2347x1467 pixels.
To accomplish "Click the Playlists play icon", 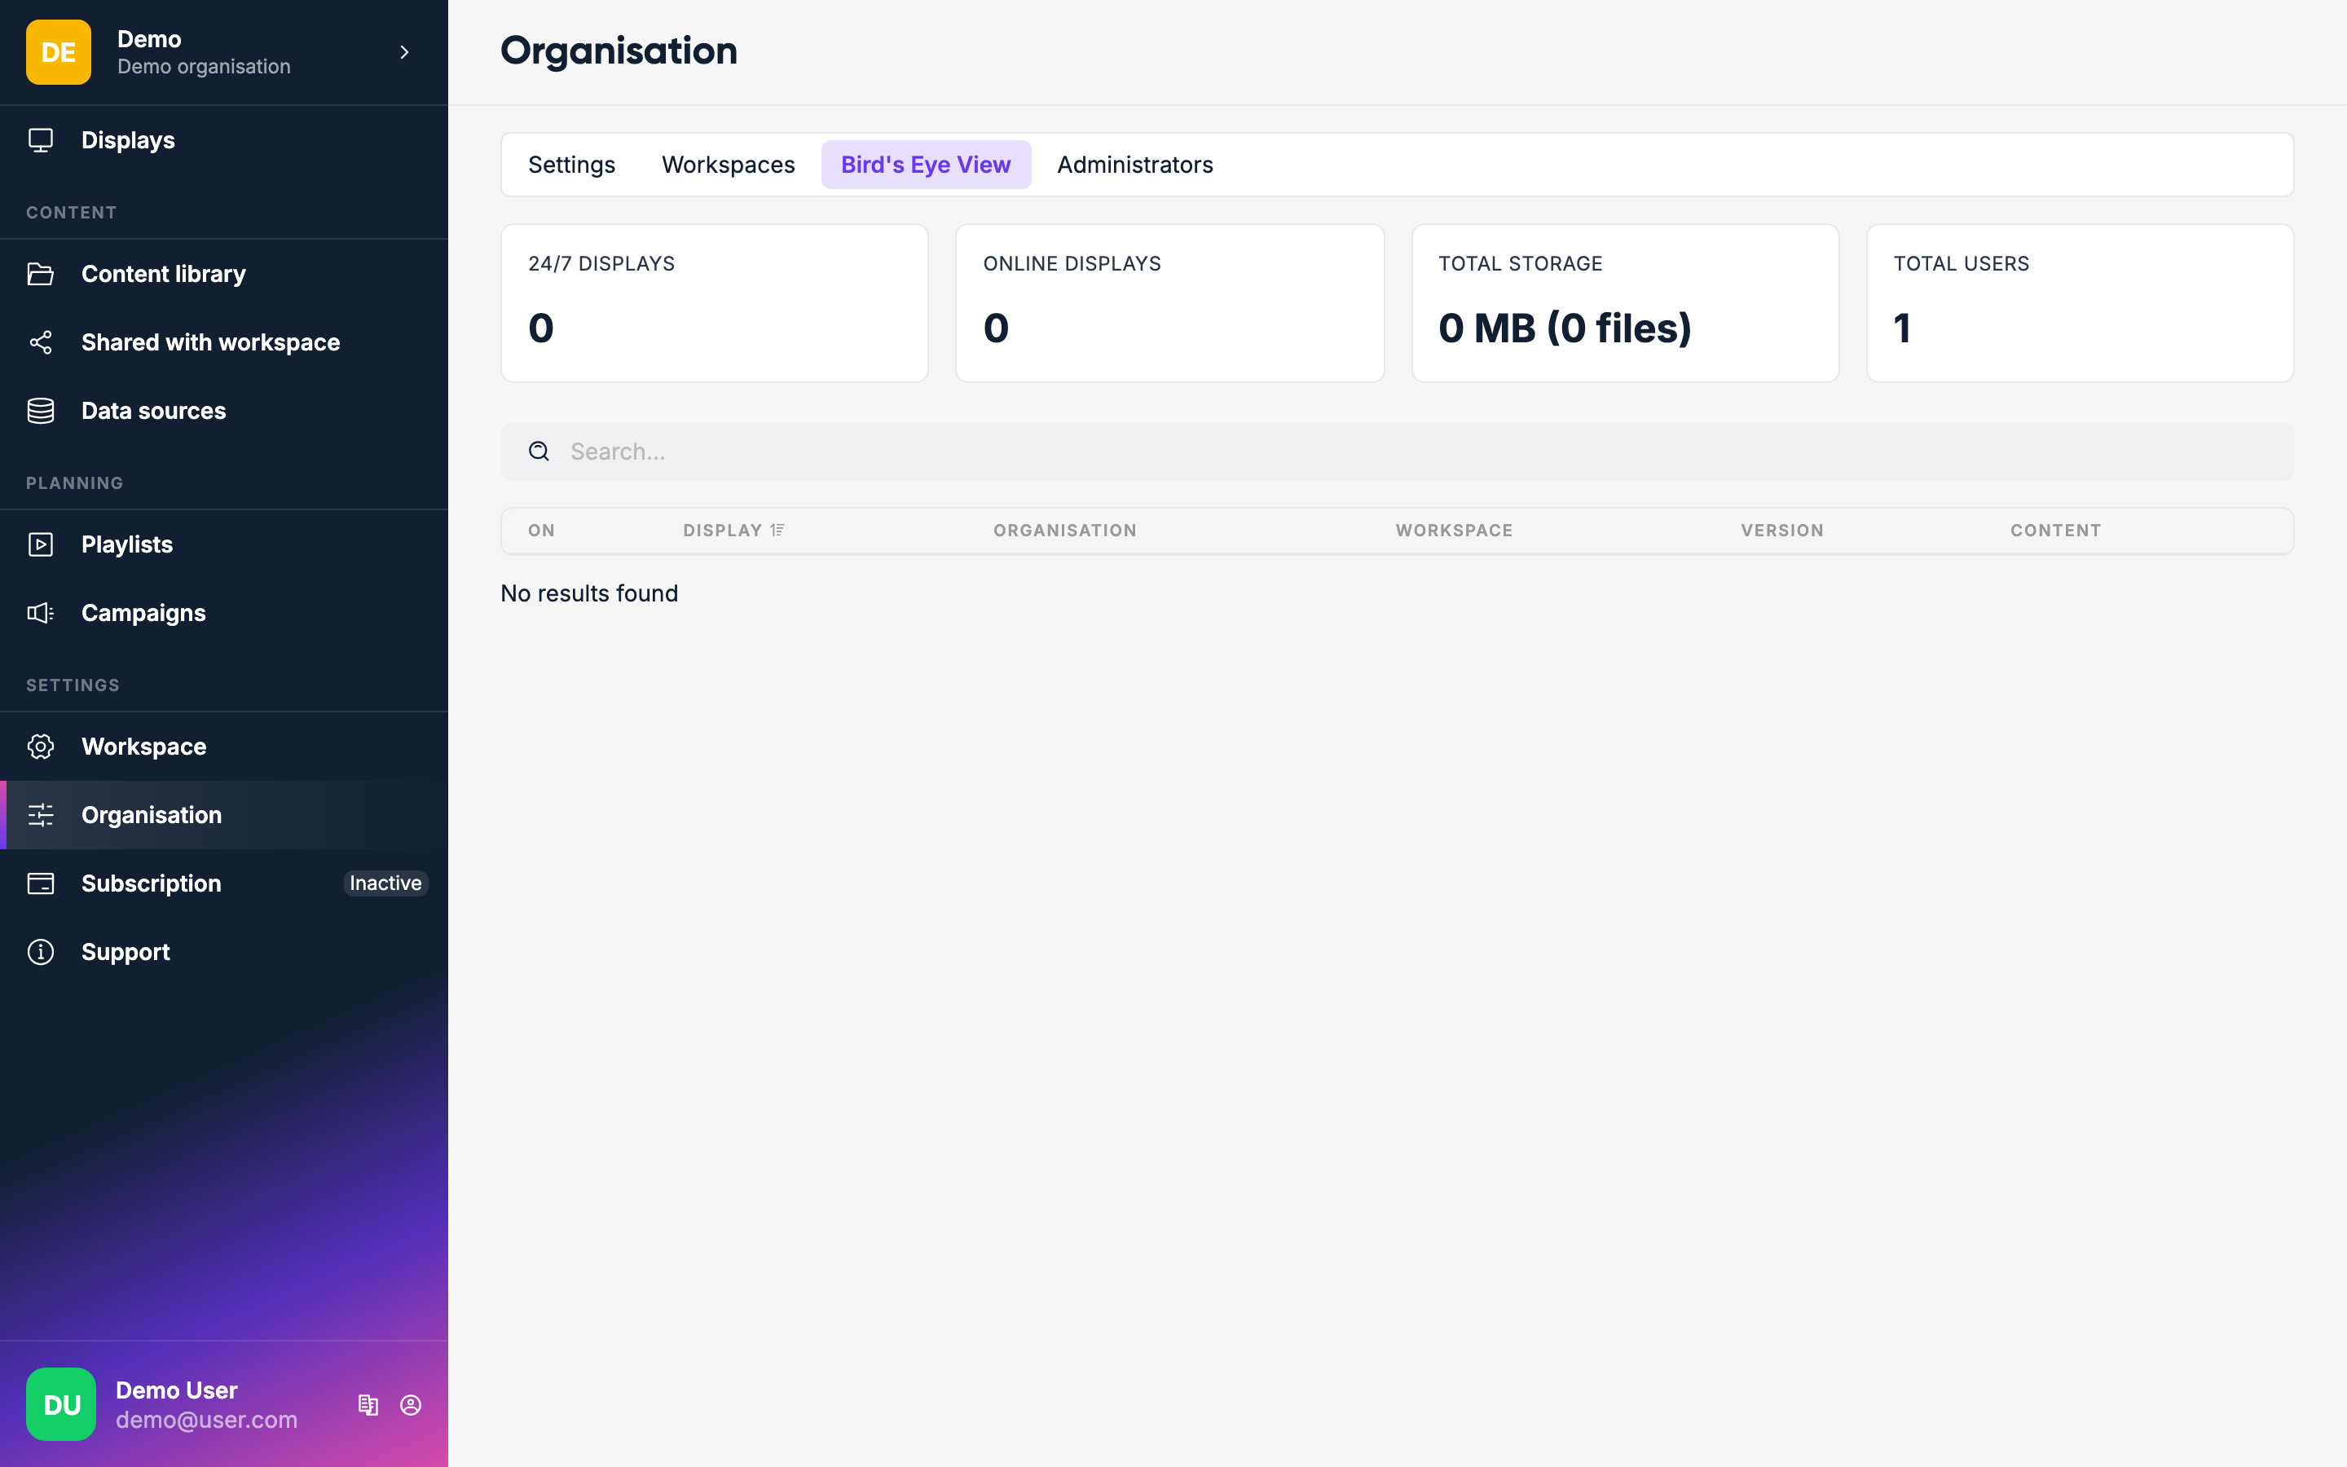I will tap(41, 544).
